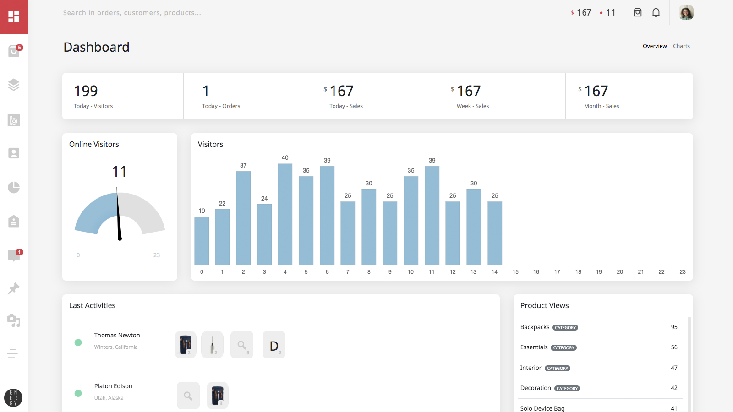733x412 pixels.
Task: Click the 'Product Views' panel title
Action: (x=544, y=305)
